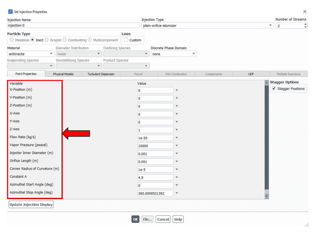Switch to the Physical Models tab
Viewport: 324px width, 234px height.
(x=63, y=74)
